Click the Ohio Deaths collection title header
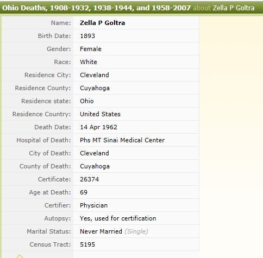The image size is (263, 258). (96, 8)
